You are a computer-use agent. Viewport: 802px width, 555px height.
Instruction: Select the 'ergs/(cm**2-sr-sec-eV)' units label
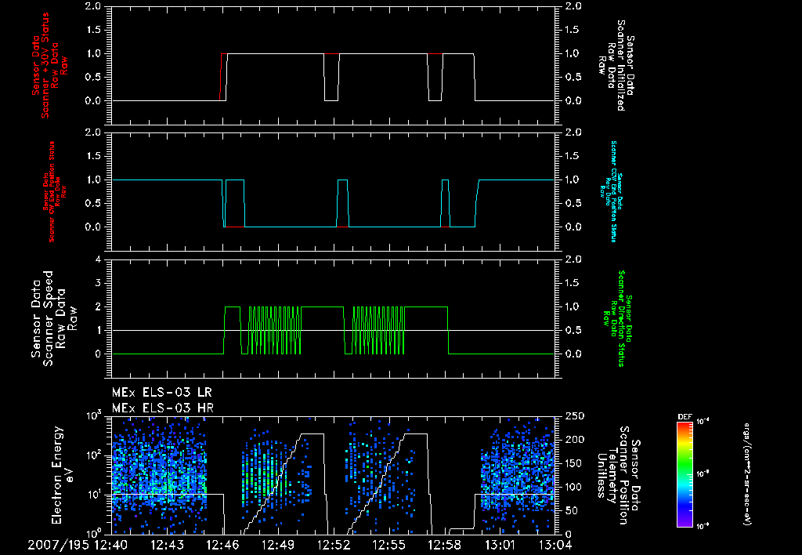(x=746, y=473)
